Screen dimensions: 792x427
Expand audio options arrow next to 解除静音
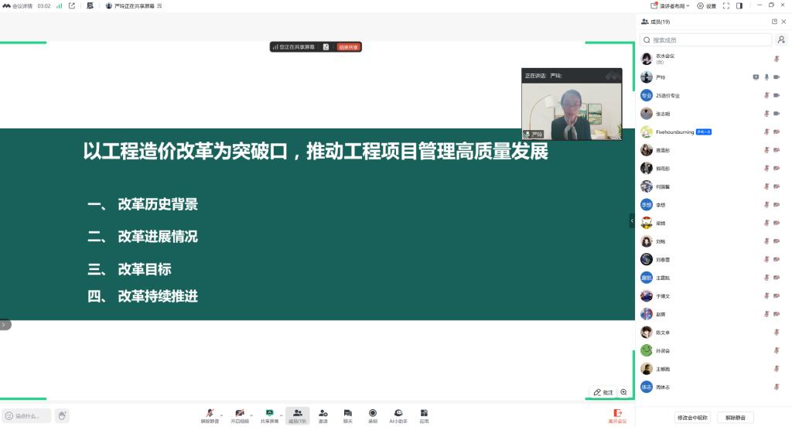222,414
